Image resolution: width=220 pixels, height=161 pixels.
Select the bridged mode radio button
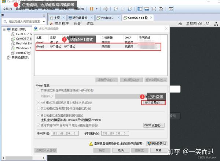coord(38,90)
